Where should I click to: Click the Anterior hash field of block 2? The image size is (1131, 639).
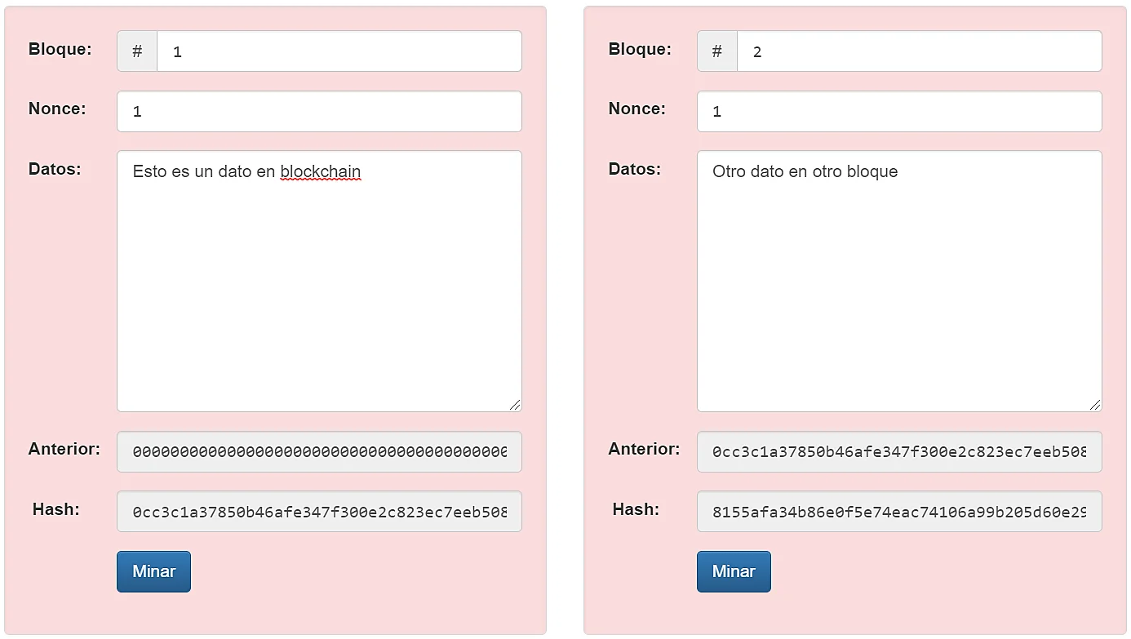(x=899, y=451)
